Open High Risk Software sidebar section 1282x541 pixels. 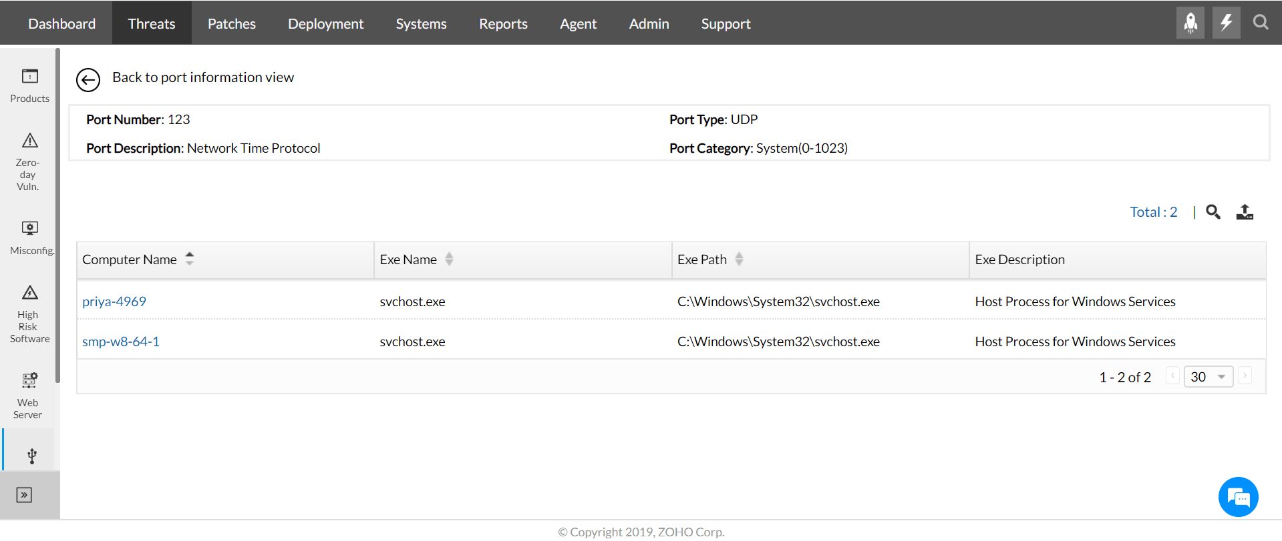[30, 314]
